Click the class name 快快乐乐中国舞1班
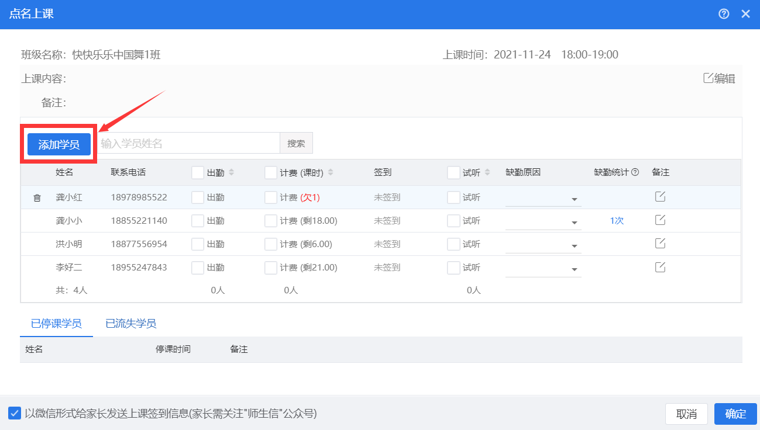 point(116,55)
